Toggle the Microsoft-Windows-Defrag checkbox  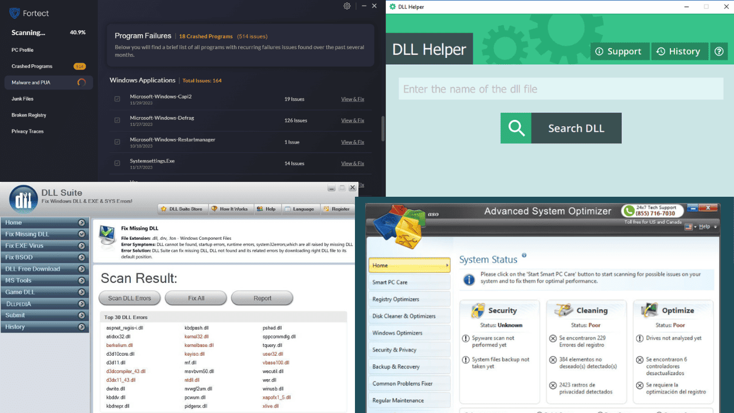(x=117, y=120)
